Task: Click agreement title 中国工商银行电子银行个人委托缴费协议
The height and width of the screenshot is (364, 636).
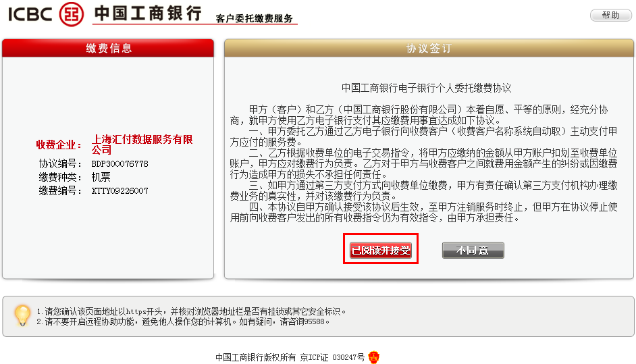Action: point(426,88)
